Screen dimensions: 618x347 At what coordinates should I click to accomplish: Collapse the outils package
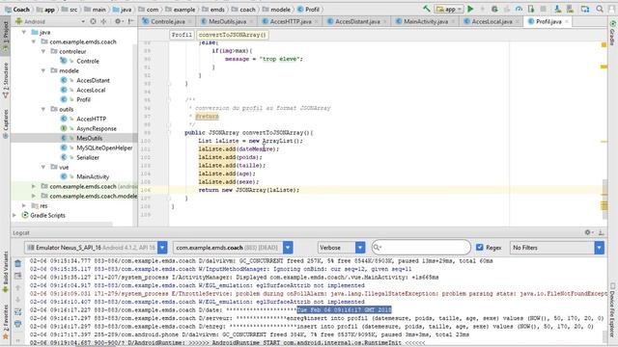43,109
